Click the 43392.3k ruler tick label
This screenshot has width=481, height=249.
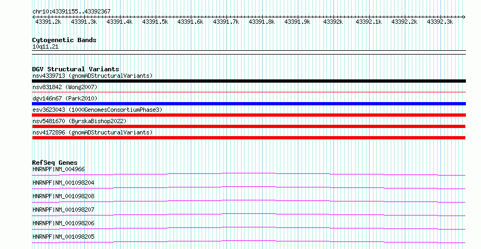440,22
